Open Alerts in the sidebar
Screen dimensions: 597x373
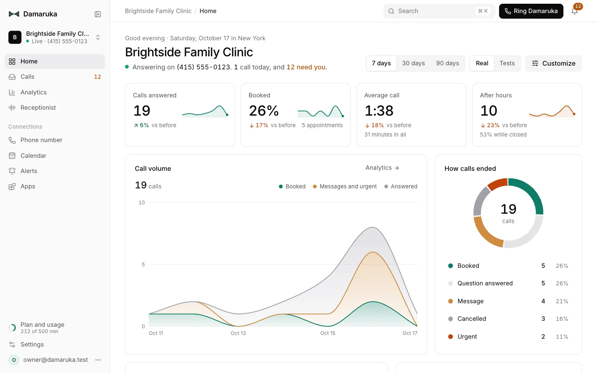coord(55,171)
